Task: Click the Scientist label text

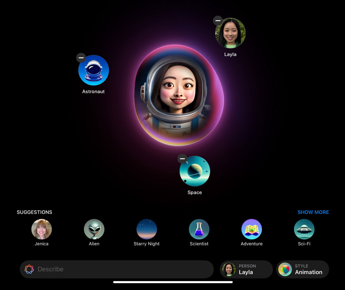Action: click(199, 244)
